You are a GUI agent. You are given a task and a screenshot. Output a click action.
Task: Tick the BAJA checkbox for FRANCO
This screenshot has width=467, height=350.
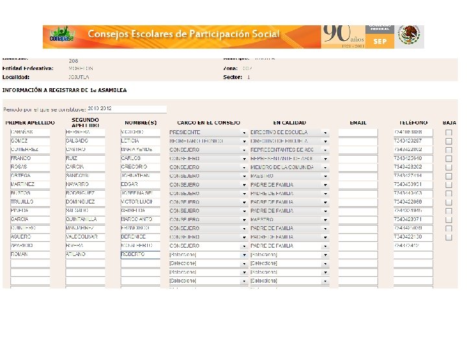pyautogui.click(x=449, y=159)
